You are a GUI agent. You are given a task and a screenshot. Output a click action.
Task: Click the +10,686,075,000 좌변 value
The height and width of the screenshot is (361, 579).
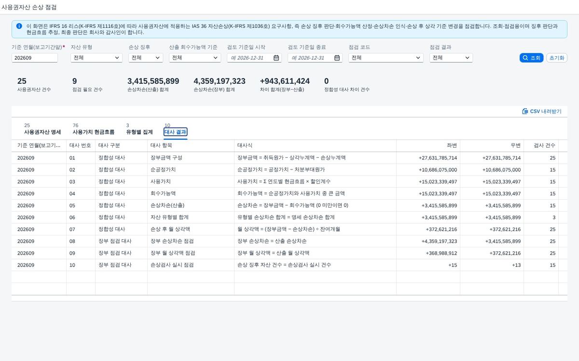pyautogui.click(x=438, y=170)
